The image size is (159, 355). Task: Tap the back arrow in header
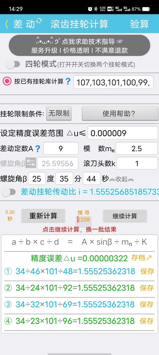point(7,24)
